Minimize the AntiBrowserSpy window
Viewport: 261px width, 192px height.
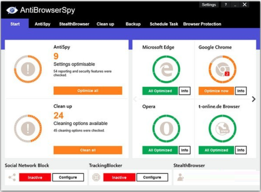pyautogui.click(x=235, y=5)
